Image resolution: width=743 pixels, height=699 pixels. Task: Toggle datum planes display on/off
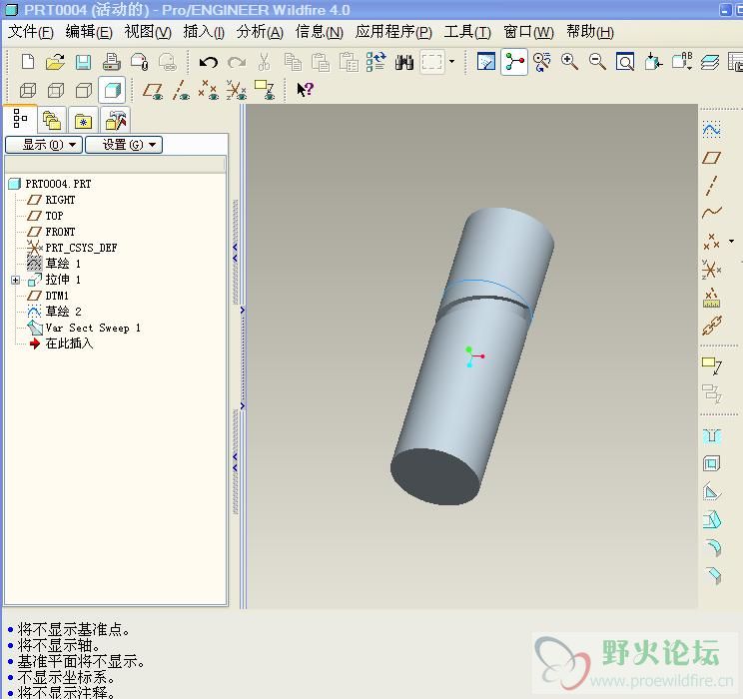[x=152, y=90]
